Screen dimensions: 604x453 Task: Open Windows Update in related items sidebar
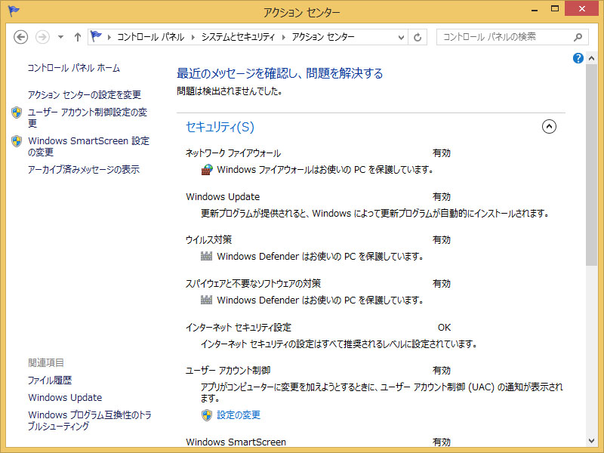(x=65, y=398)
